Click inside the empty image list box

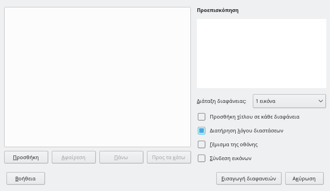[98, 77]
